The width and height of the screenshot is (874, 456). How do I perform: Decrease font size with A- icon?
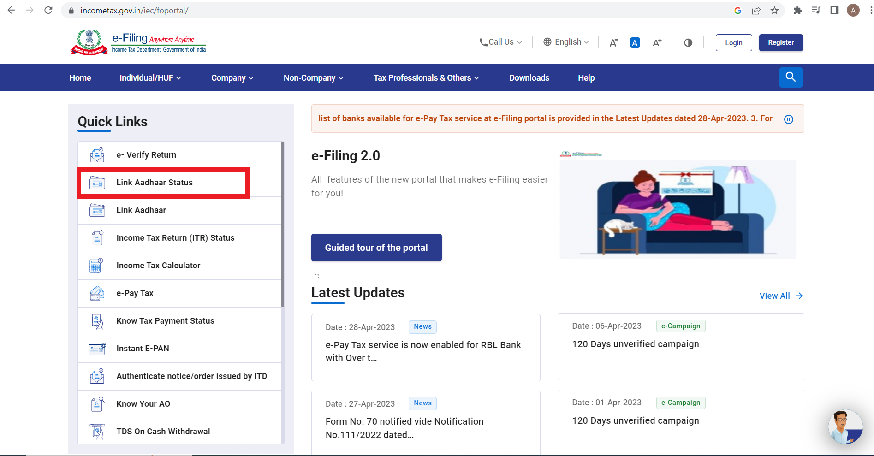coord(613,42)
